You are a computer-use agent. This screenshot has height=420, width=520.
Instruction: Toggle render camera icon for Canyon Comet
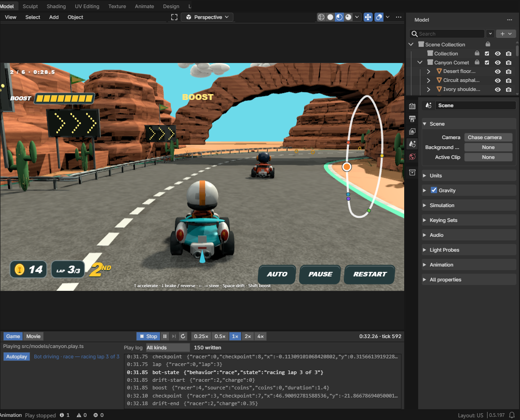click(x=508, y=63)
